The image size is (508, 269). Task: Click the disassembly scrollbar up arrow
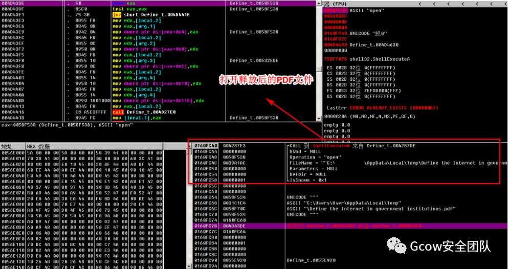[x=319, y=4]
